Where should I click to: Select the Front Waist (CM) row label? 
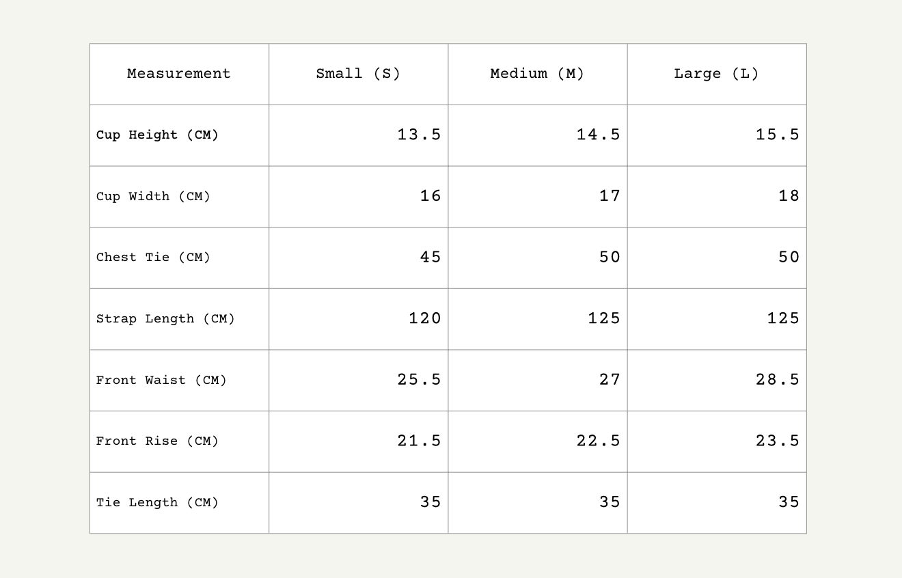point(161,380)
